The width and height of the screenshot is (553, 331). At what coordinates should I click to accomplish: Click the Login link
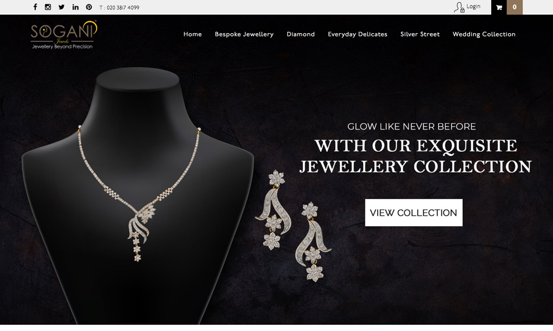(473, 7)
